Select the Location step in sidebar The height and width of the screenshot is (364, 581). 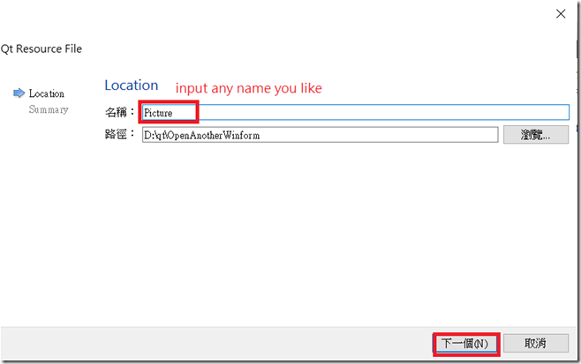(x=47, y=93)
